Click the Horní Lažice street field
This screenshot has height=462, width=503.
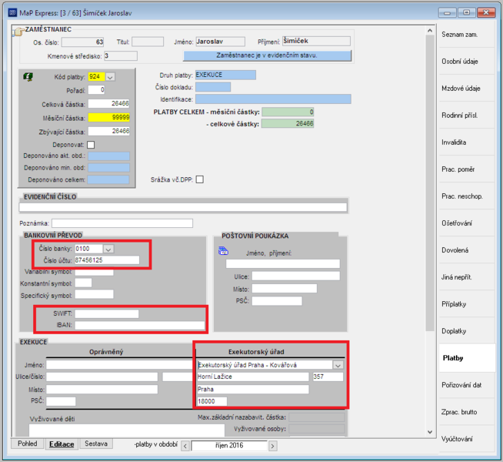click(253, 377)
